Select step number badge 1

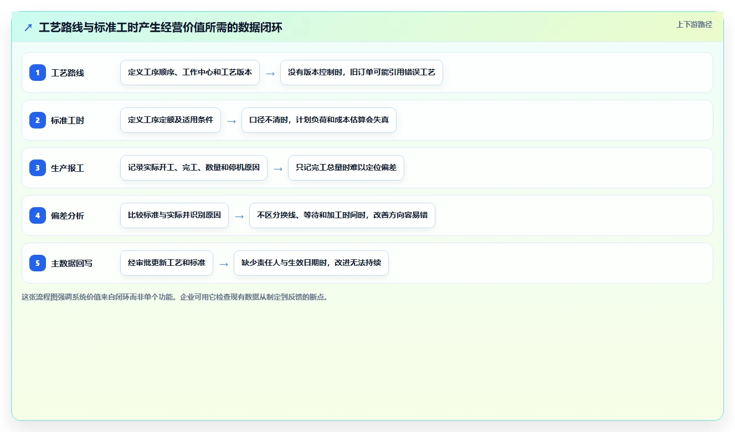(x=38, y=73)
